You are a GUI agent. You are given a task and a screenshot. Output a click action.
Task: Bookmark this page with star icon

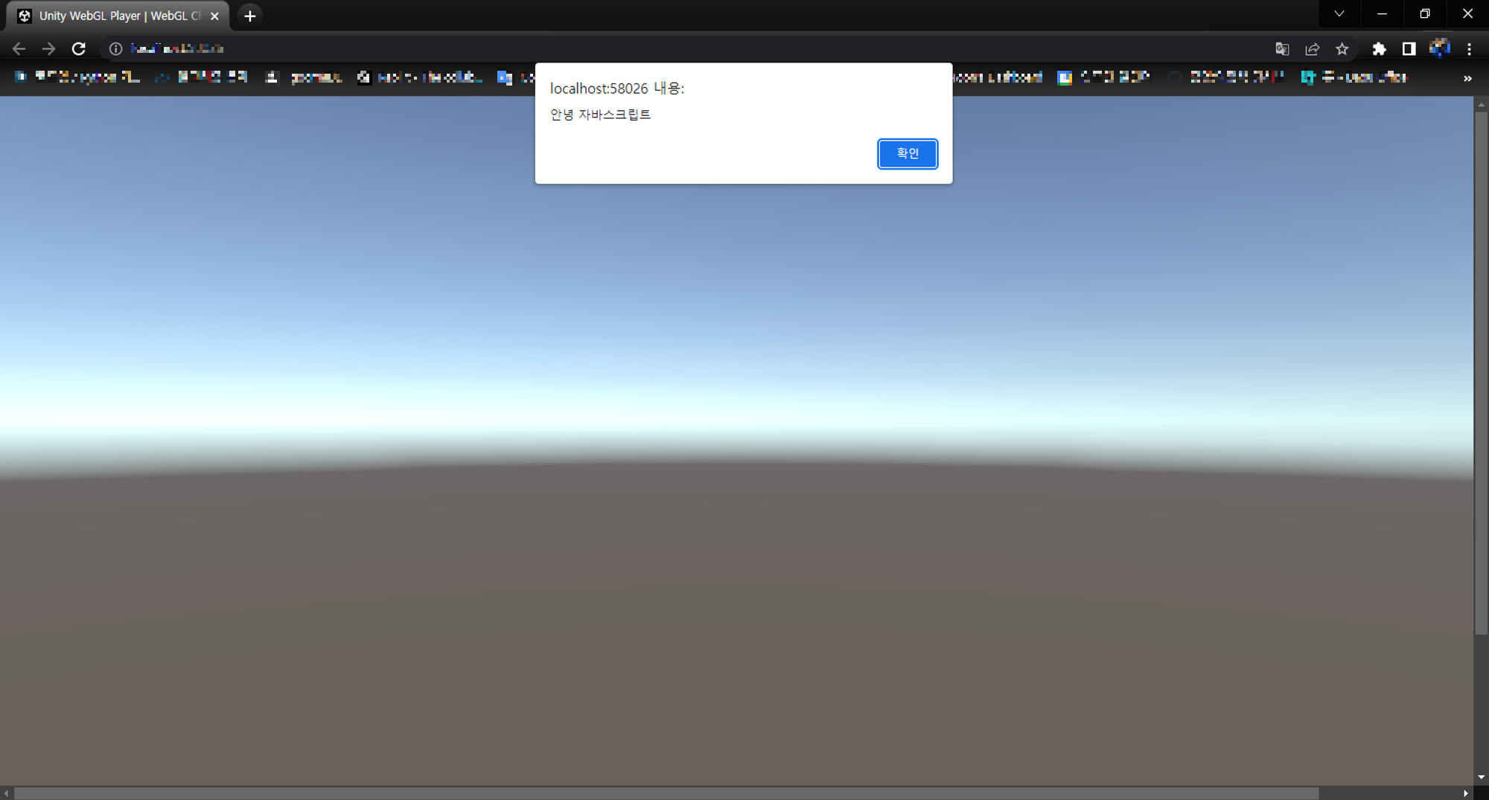click(1342, 48)
